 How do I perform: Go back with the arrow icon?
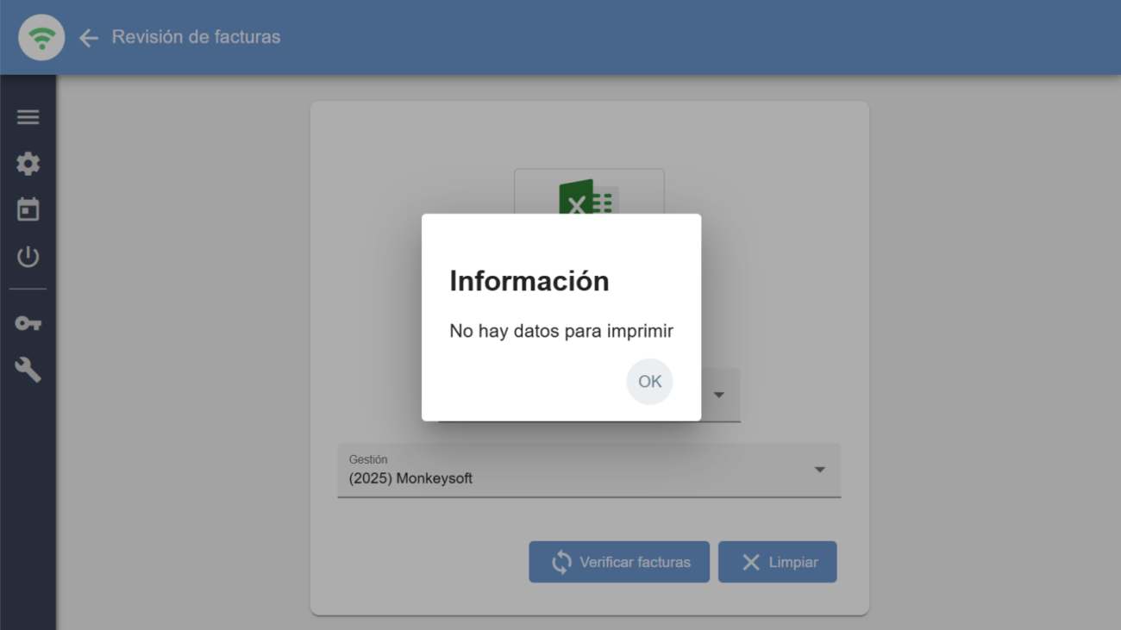tap(88, 38)
